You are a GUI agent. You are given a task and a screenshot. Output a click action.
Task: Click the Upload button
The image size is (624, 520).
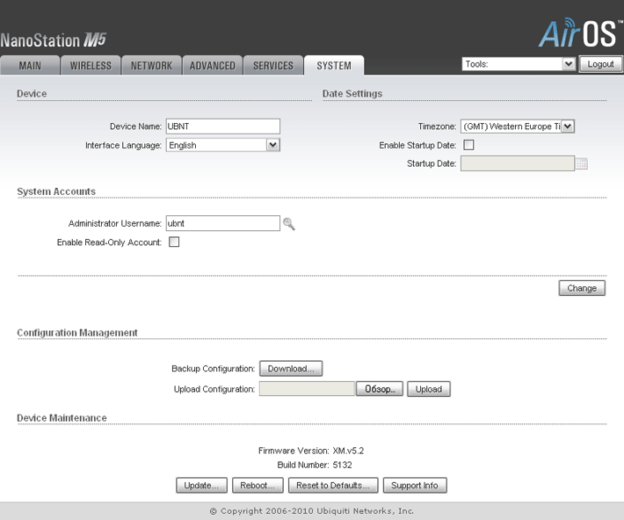point(429,389)
